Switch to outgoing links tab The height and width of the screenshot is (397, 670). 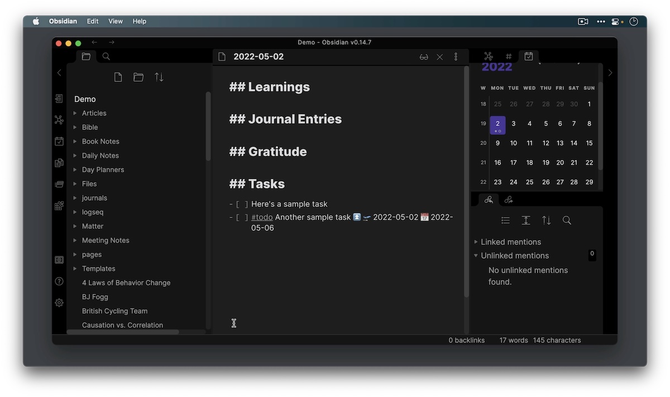click(509, 200)
